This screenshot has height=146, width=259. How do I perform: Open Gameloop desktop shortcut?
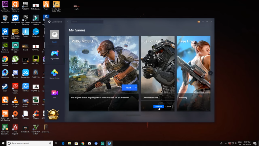(x=5, y=74)
